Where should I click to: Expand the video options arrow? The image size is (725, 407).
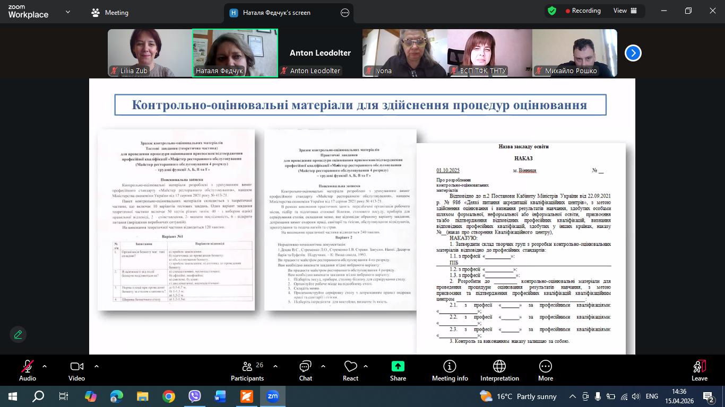click(x=97, y=366)
